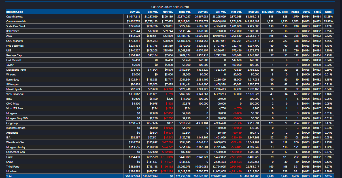Click the Net Vol. column header

236,12
